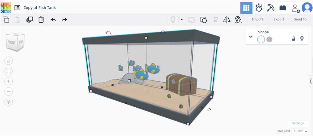Click the Fit all in view button
The height and width of the screenshot is (136, 313).
(9, 71)
